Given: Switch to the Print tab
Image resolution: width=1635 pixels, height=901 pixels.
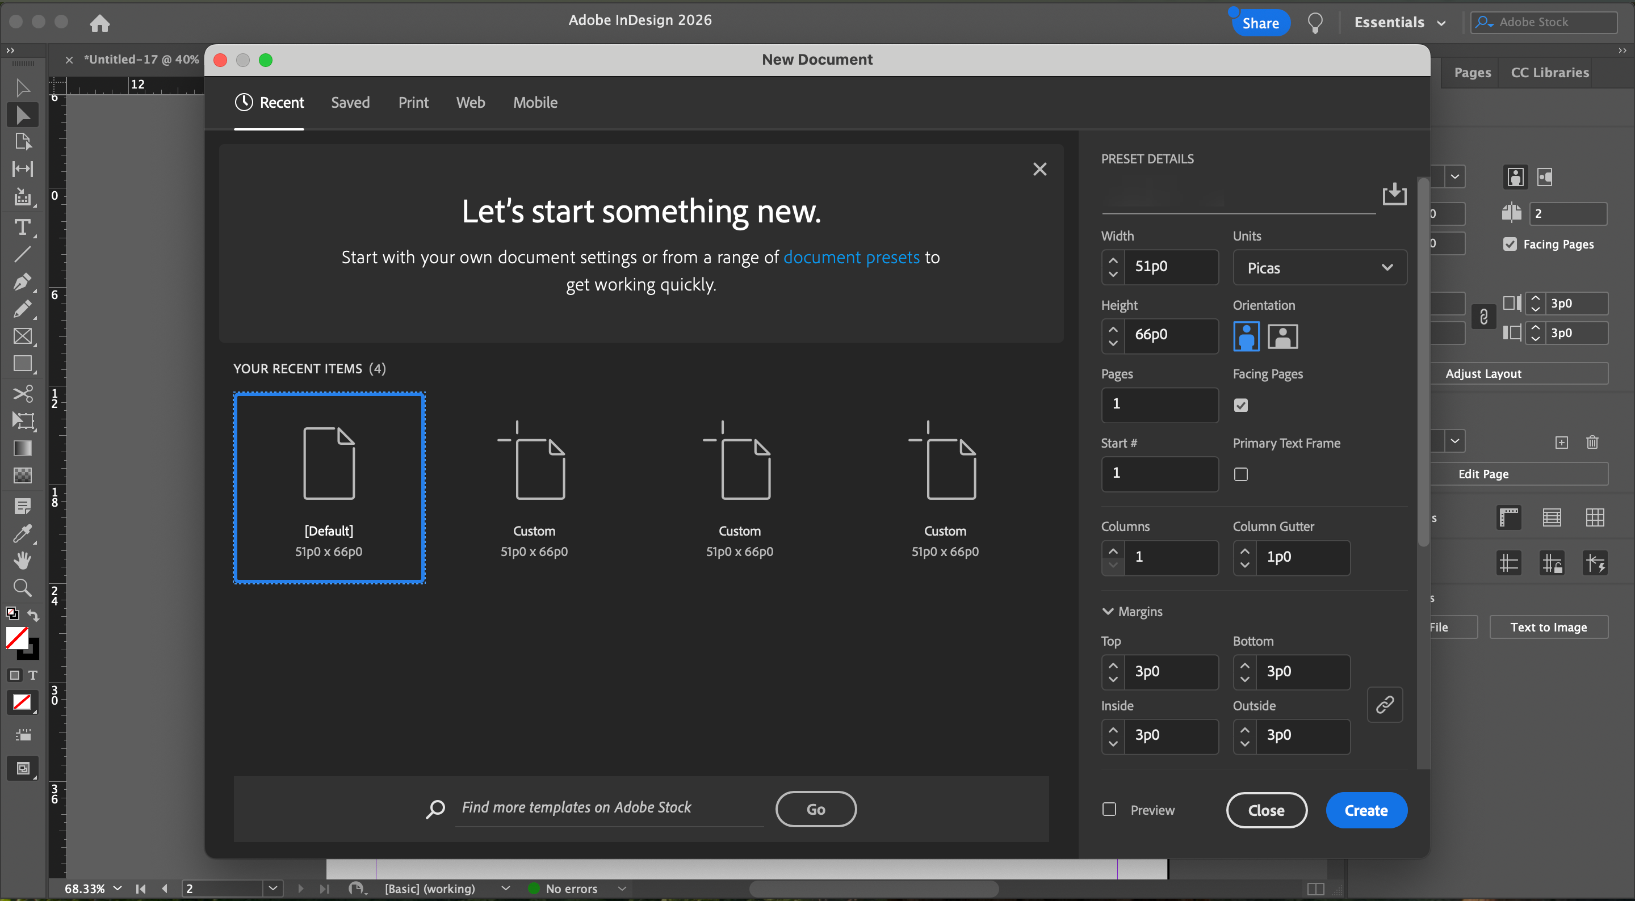Looking at the screenshot, I should [413, 102].
